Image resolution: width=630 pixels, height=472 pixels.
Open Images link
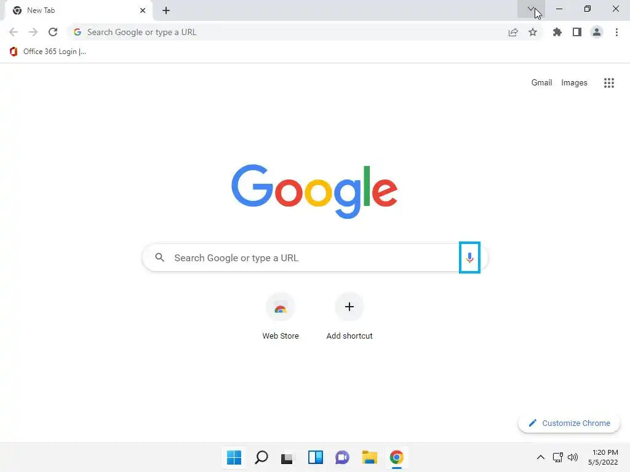(574, 83)
